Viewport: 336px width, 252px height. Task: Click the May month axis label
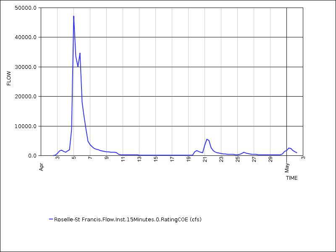(287, 168)
